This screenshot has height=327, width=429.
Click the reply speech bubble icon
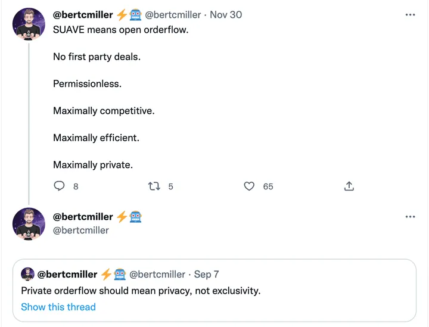(x=59, y=186)
